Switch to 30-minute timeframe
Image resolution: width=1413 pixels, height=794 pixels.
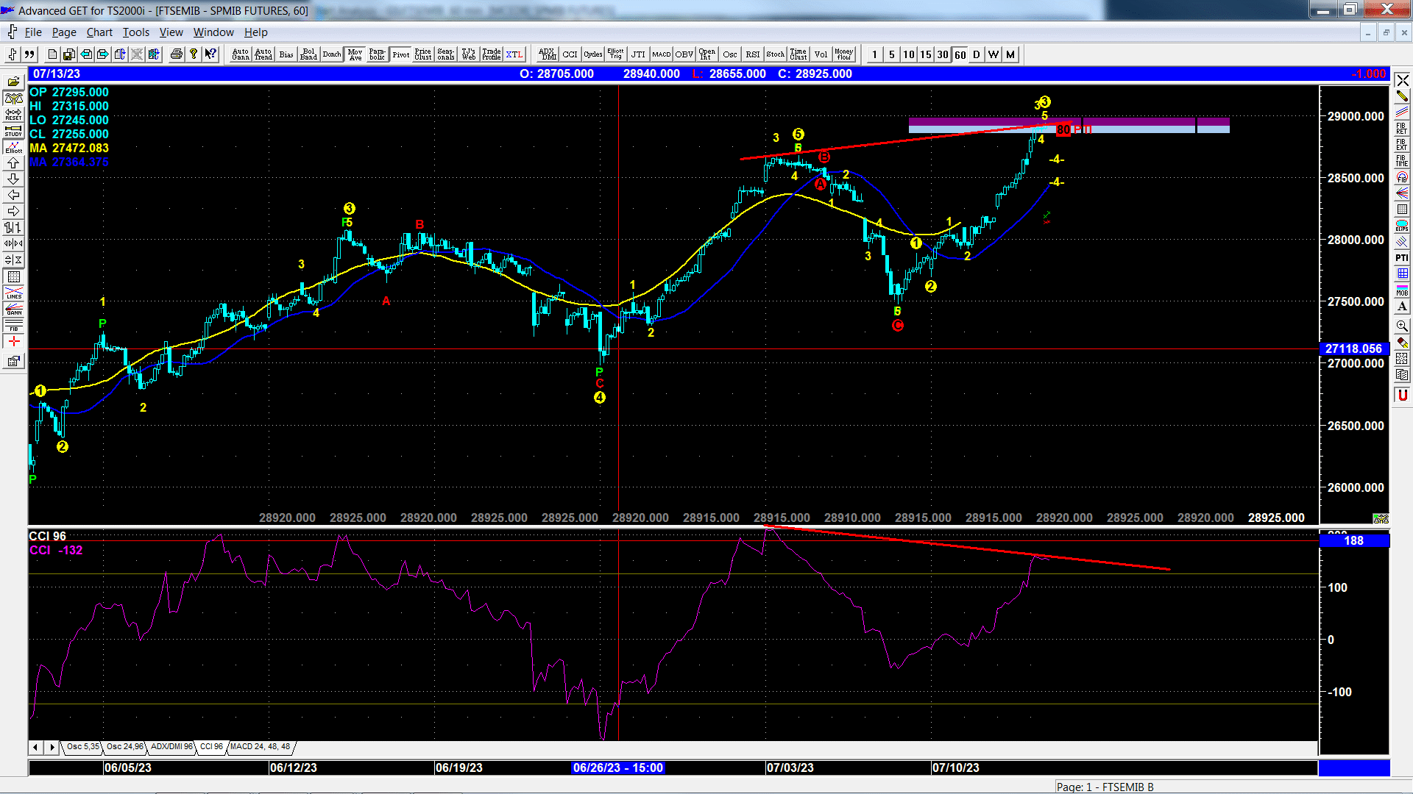943,54
